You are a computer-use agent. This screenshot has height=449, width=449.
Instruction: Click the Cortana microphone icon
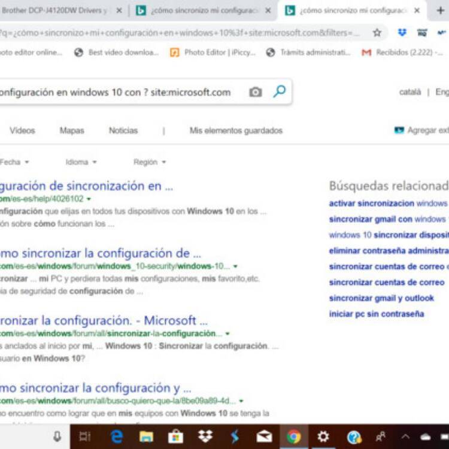57,436
